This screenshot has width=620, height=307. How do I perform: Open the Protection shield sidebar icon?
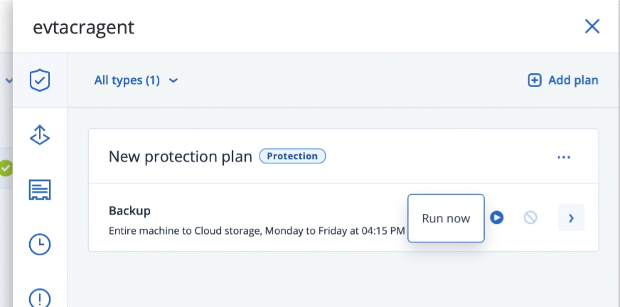pos(40,80)
